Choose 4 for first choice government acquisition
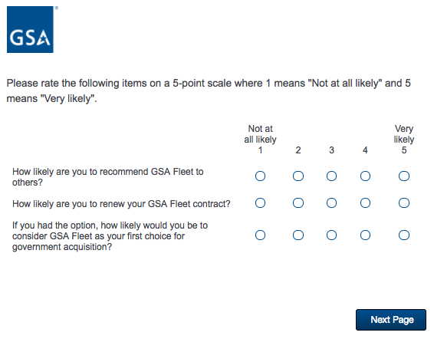434x339 pixels. click(x=365, y=235)
